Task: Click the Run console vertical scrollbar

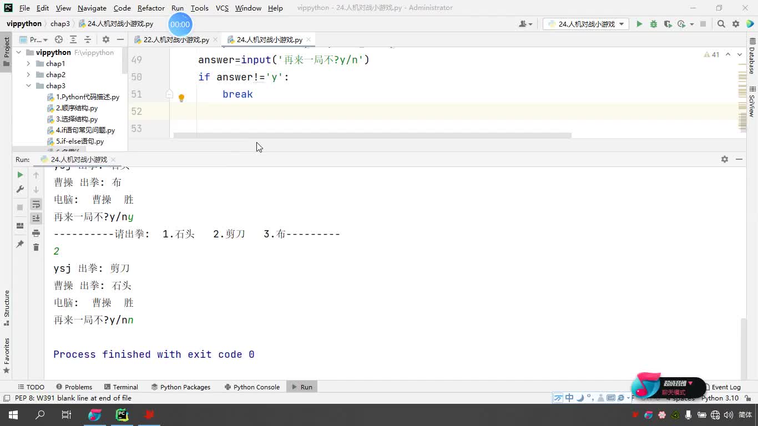Action: click(x=743, y=348)
